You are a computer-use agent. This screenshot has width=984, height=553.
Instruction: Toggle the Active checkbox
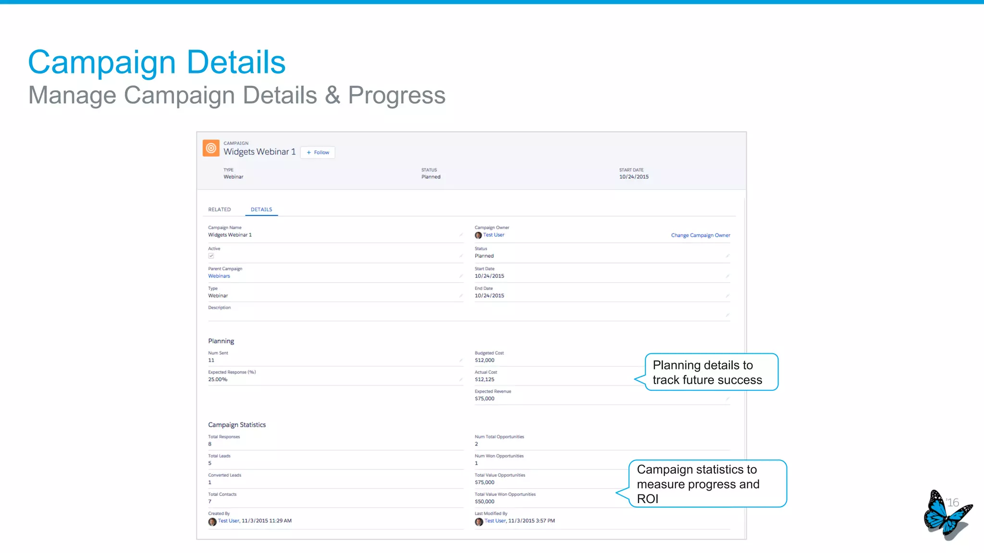tap(211, 256)
